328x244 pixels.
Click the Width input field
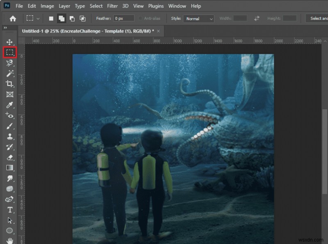(240, 18)
